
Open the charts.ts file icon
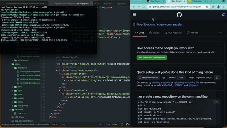[15, 113]
